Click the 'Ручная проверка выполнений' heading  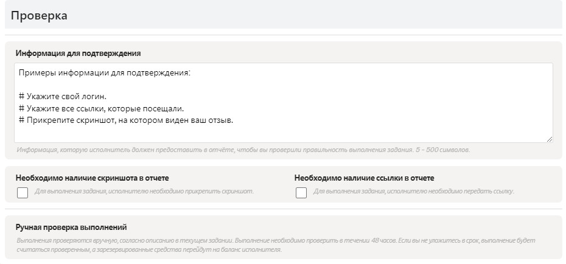point(71,227)
